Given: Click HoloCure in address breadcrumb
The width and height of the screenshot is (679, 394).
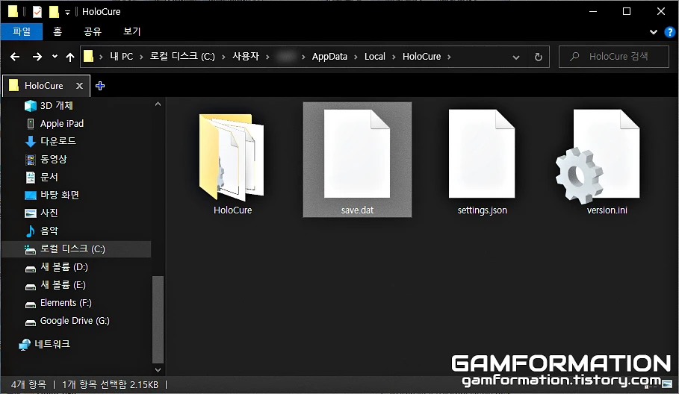Looking at the screenshot, I should click(x=421, y=57).
